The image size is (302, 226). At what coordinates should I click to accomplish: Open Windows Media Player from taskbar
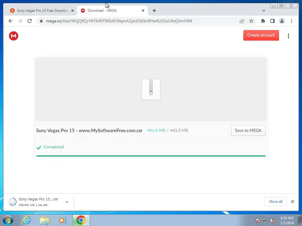pos(62,220)
